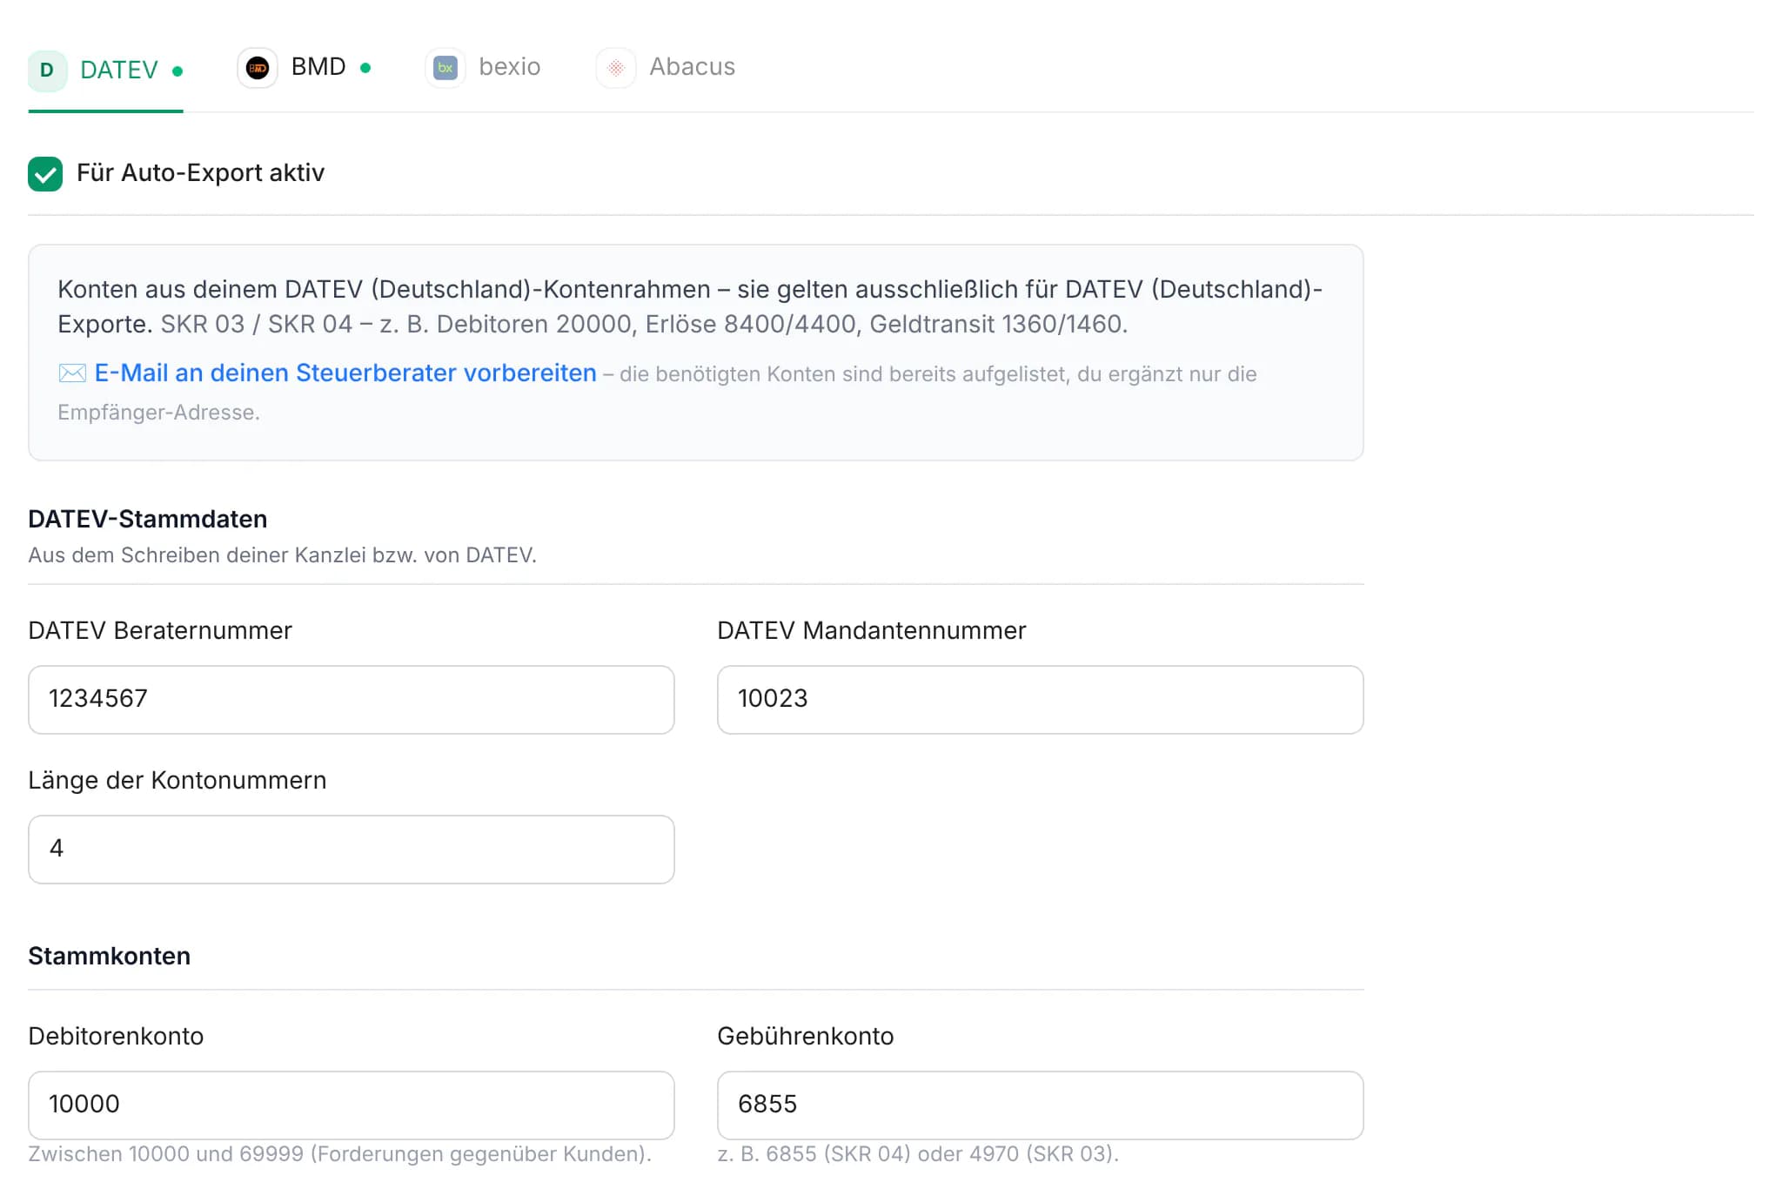Click the Stammkonten section heading

click(110, 956)
